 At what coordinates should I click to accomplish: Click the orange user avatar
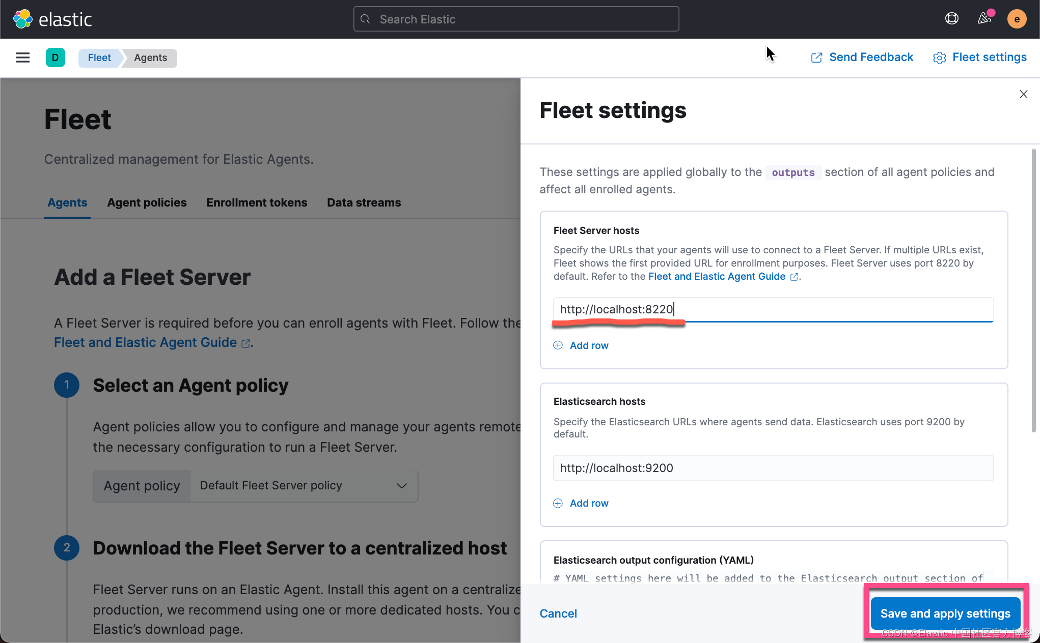tap(1017, 19)
